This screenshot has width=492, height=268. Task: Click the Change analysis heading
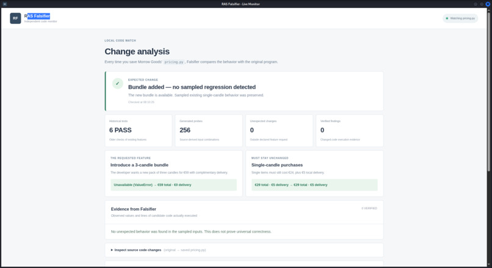pos(137,51)
